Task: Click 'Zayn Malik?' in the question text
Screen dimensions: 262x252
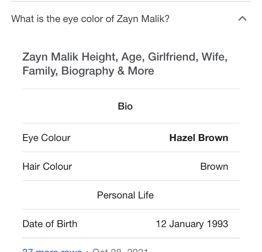Action: (x=143, y=19)
